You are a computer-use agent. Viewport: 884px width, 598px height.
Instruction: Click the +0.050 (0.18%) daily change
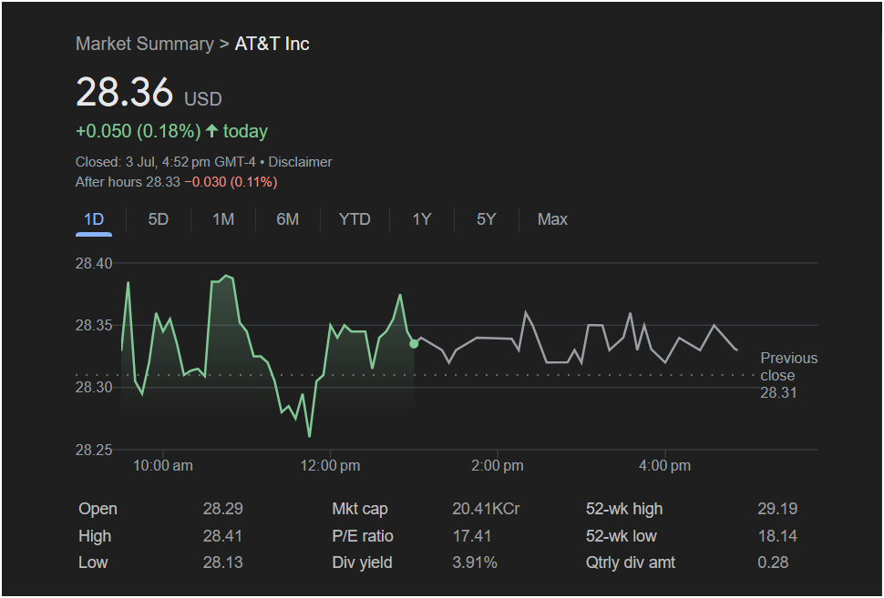[x=139, y=131]
